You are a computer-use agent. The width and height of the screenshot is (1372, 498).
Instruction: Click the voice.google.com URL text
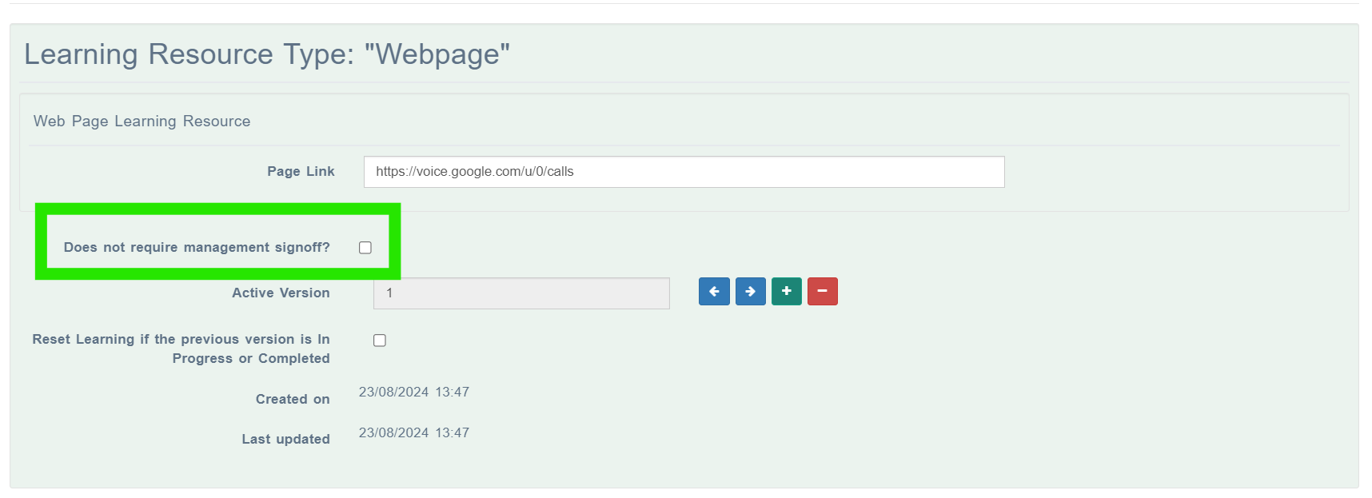point(475,171)
